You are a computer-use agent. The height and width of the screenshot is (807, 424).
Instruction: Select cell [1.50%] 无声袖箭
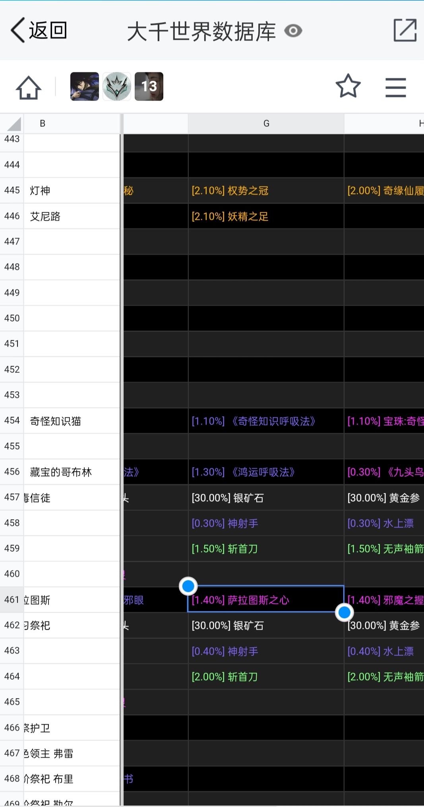[384, 549]
